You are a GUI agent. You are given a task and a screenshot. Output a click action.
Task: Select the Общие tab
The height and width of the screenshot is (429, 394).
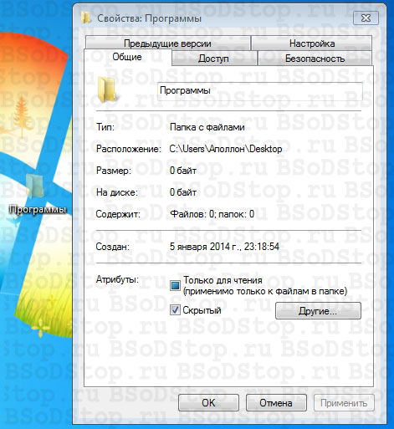pos(127,57)
